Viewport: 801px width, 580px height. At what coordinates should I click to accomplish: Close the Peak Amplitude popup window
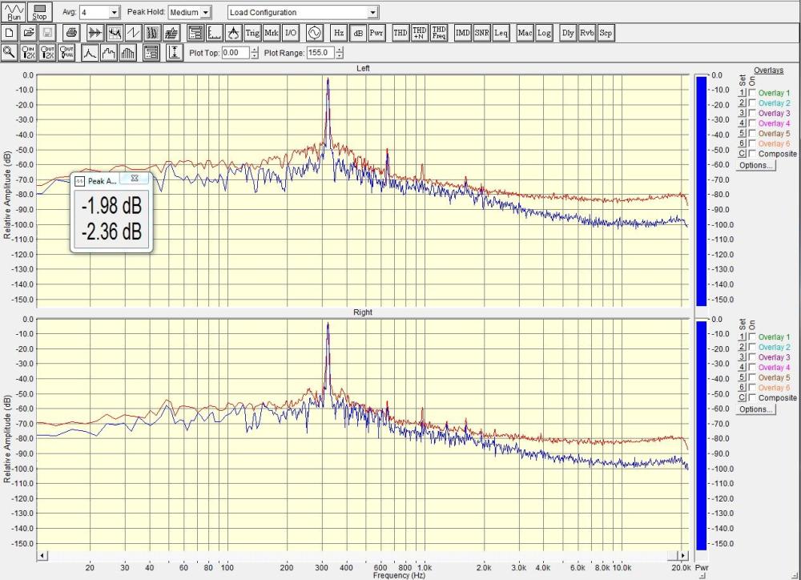click(x=135, y=180)
